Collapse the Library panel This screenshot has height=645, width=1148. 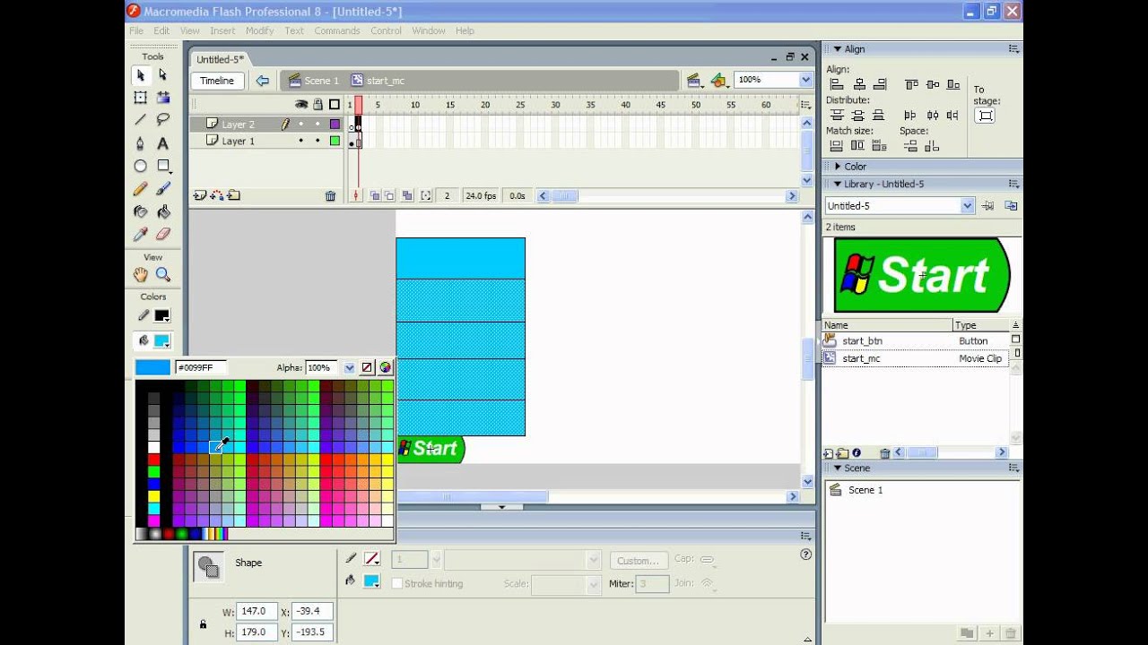tap(838, 184)
